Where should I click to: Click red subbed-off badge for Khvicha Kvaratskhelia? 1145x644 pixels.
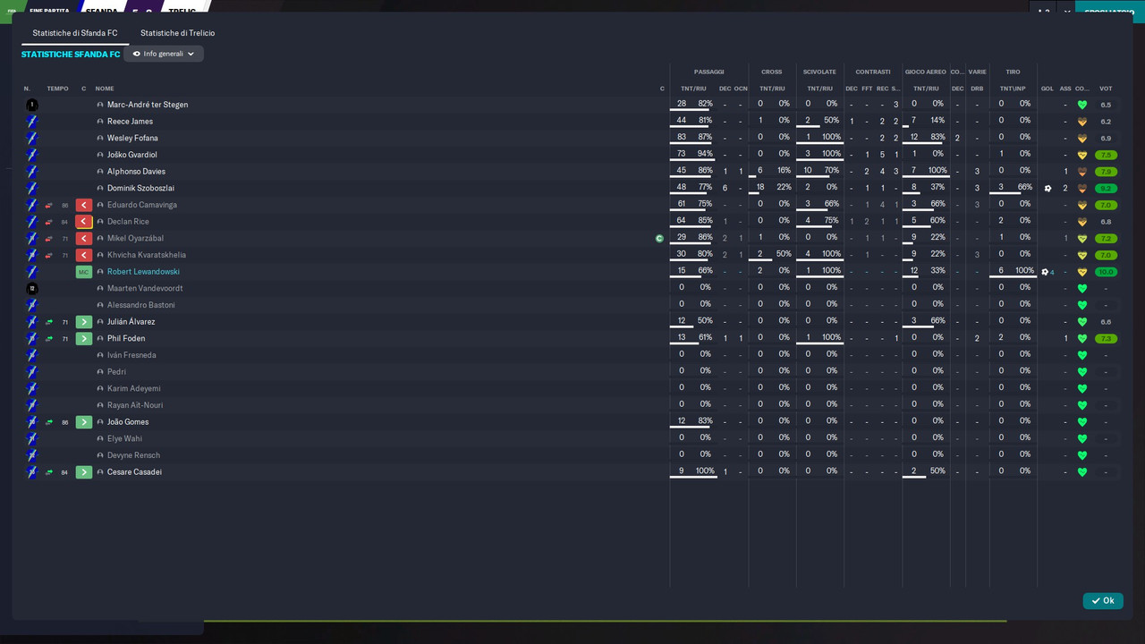(84, 255)
